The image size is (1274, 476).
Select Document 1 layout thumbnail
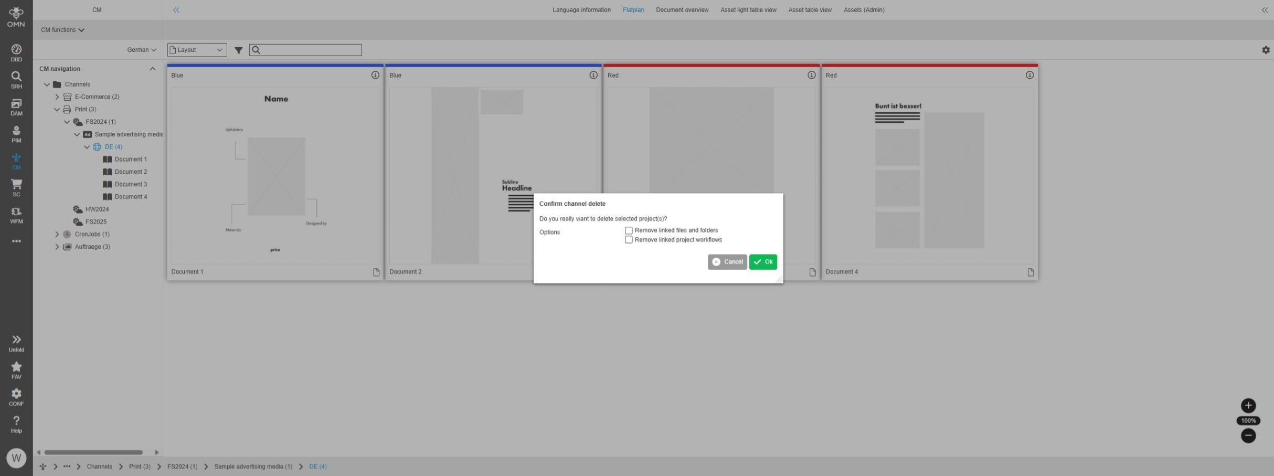pyautogui.click(x=275, y=175)
